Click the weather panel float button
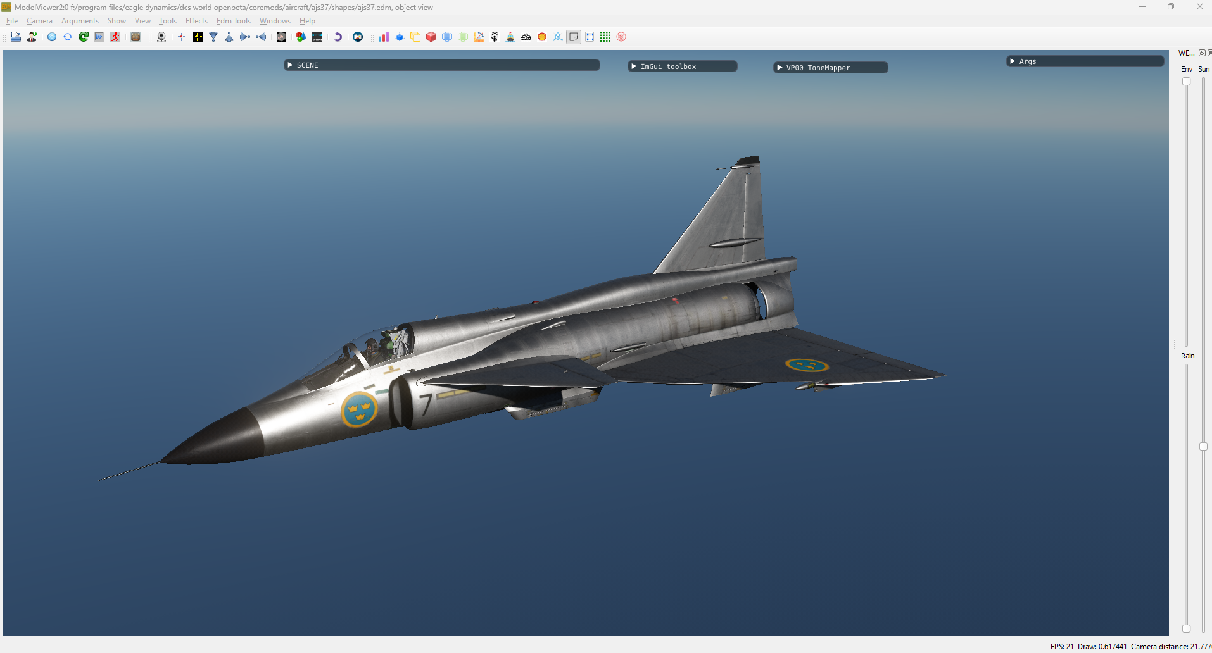The height and width of the screenshot is (653, 1212). pos(1202,53)
